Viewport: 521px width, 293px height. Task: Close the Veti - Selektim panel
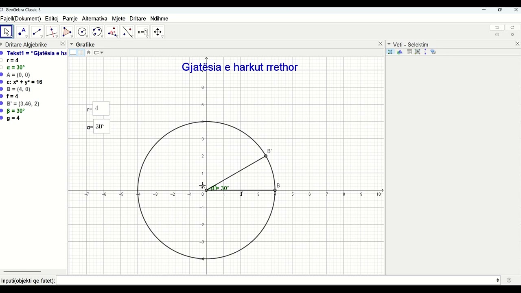coord(518,44)
